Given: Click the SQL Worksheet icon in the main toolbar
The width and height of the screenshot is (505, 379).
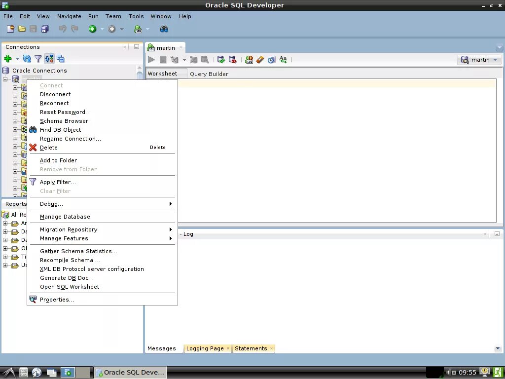Looking at the screenshot, I should [x=138, y=29].
